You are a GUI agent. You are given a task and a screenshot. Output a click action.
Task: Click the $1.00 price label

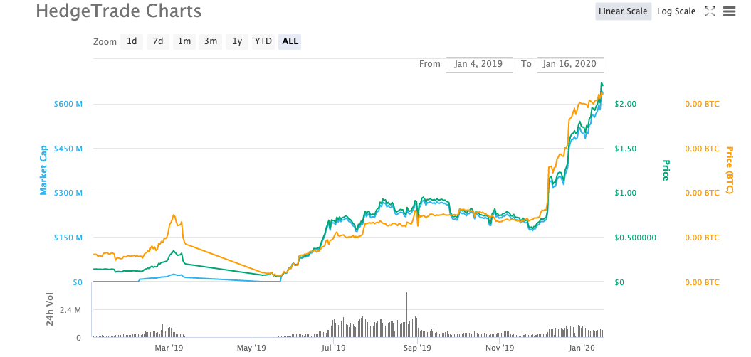[x=625, y=193]
